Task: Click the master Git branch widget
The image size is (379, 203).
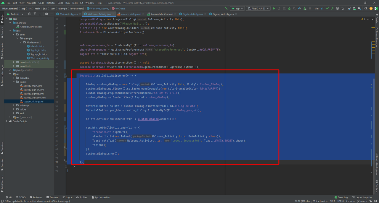Action: pyautogui.click(x=362, y=201)
